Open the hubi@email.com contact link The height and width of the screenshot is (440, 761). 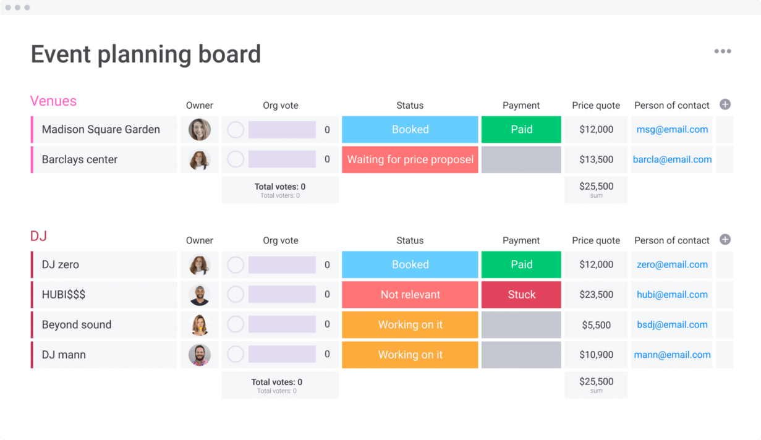coord(672,295)
